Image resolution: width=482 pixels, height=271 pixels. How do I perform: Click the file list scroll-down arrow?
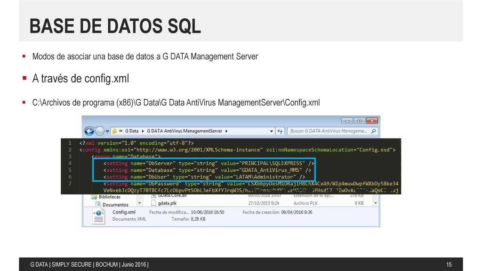(376, 203)
